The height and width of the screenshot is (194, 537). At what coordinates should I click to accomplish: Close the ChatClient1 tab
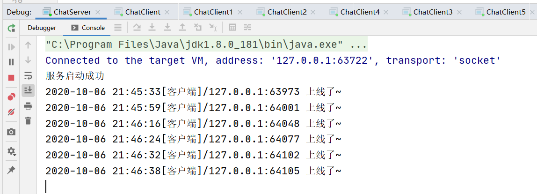239,12
